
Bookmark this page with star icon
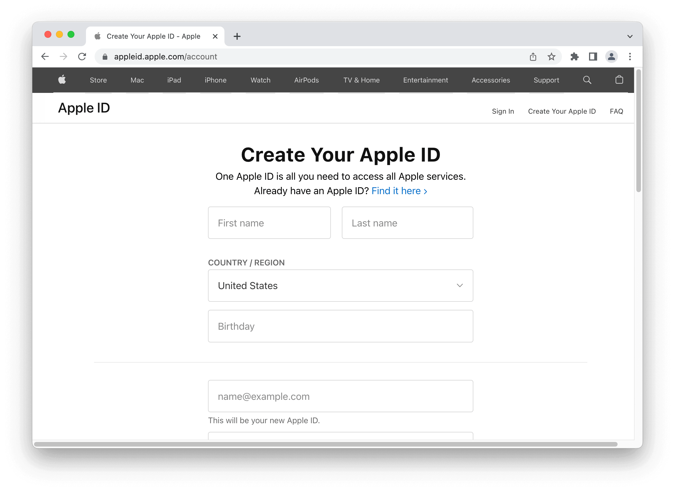point(552,57)
